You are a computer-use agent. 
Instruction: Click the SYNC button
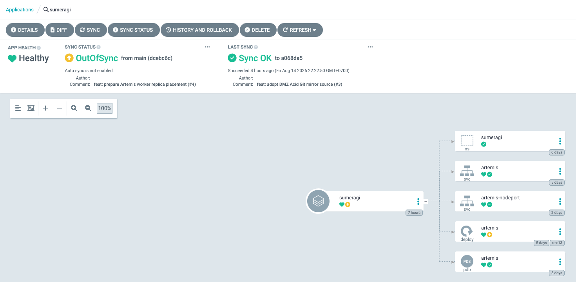[x=90, y=30]
